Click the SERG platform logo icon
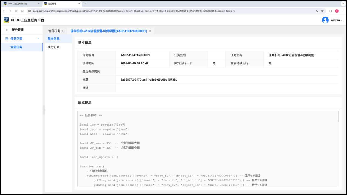The image size is (347, 195). (6, 20)
